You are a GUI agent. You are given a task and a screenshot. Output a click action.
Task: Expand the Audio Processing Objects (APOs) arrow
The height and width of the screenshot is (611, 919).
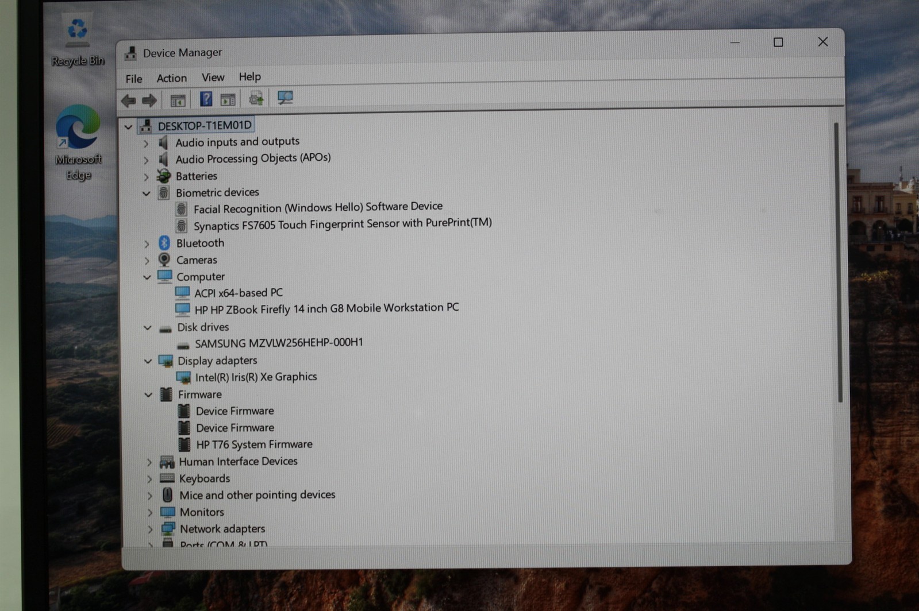(146, 160)
